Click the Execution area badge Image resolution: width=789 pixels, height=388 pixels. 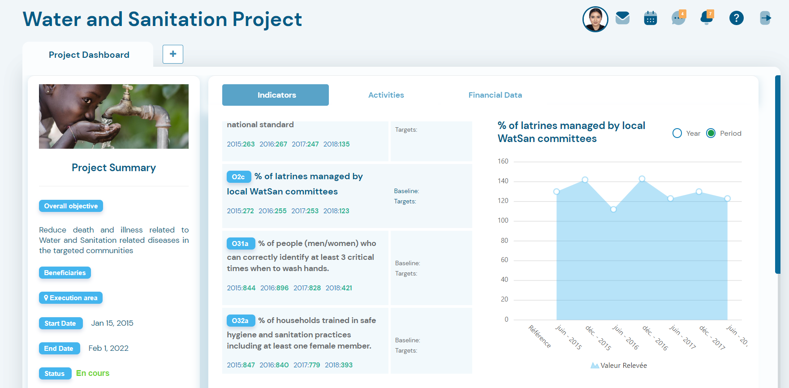[71, 298]
